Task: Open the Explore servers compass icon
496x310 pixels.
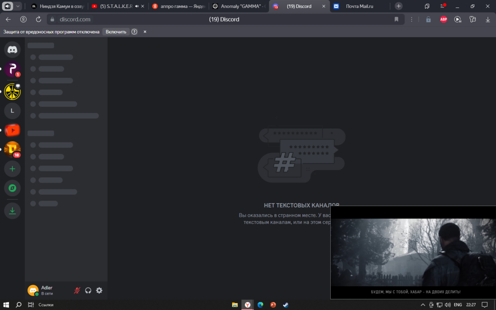Action: click(x=12, y=188)
